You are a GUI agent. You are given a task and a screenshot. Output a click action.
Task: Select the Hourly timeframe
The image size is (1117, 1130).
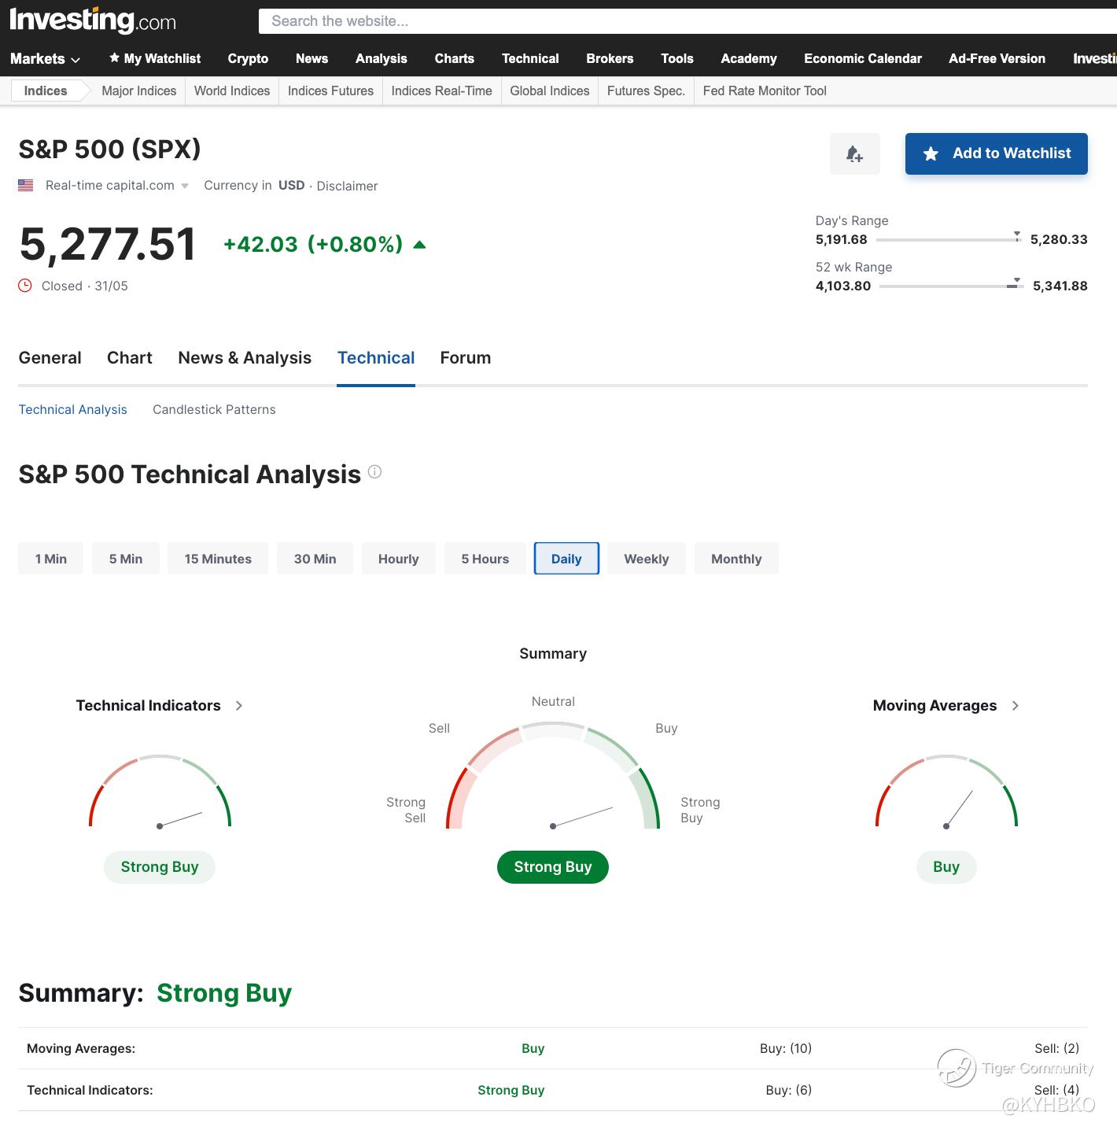point(398,559)
